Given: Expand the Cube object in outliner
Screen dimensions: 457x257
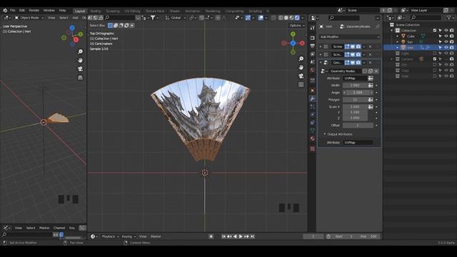Looking at the screenshot, I should [397, 36].
